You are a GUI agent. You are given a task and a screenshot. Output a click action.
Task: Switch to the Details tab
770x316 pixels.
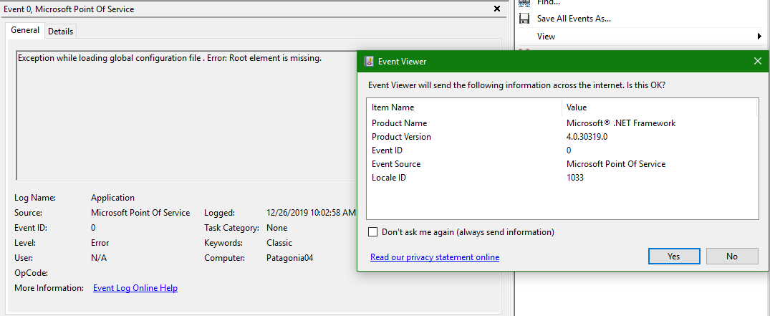point(60,31)
